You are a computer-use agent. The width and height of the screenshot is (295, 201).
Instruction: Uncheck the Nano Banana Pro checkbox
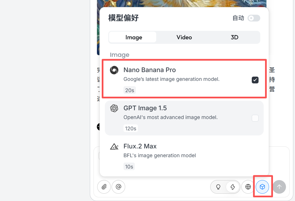(x=255, y=80)
